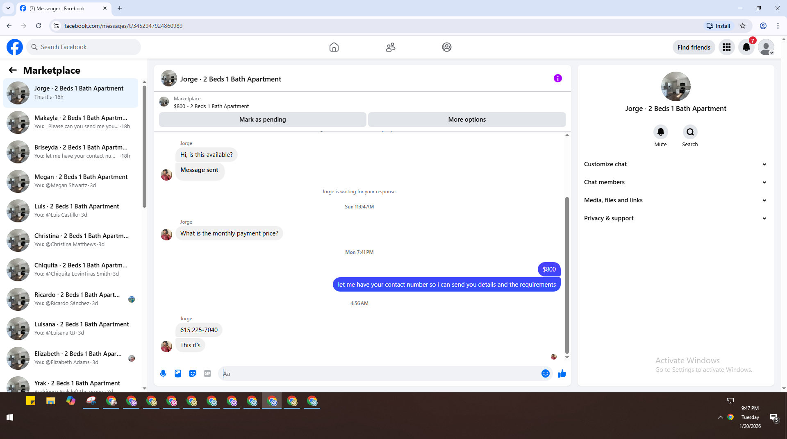The width and height of the screenshot is (787, 439).
Task: Open the Chrome three-dot menu
Action: [x=778, y=26]
